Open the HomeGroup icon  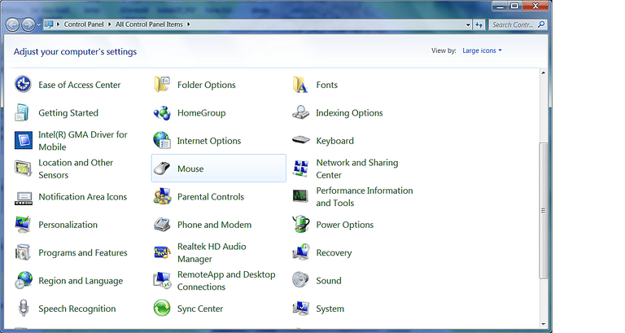click(x=162, y=113)
